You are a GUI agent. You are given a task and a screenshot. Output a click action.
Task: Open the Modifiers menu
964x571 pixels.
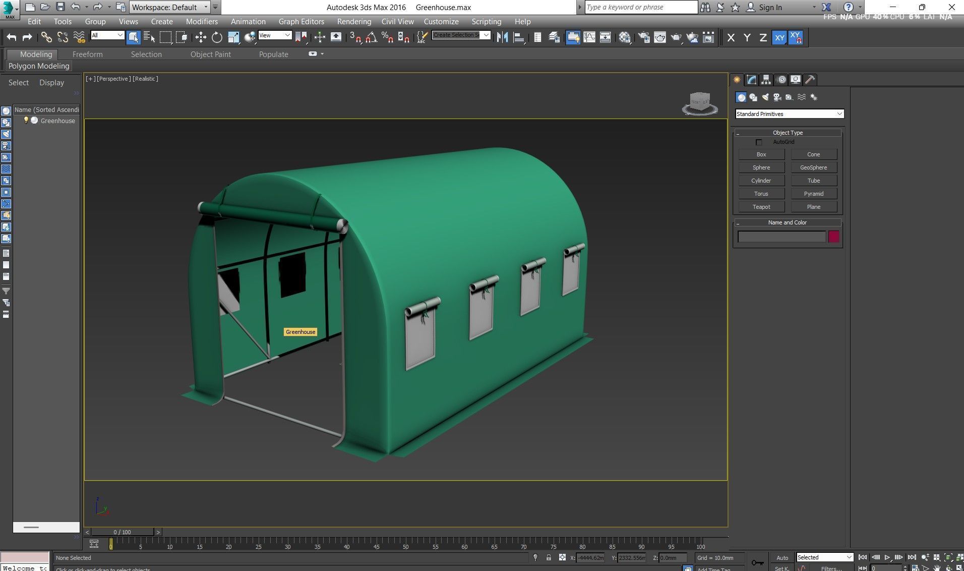coord(202,22)
